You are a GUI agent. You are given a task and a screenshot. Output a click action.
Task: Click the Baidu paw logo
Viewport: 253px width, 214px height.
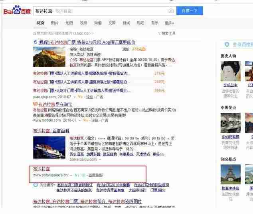(17, 10)
